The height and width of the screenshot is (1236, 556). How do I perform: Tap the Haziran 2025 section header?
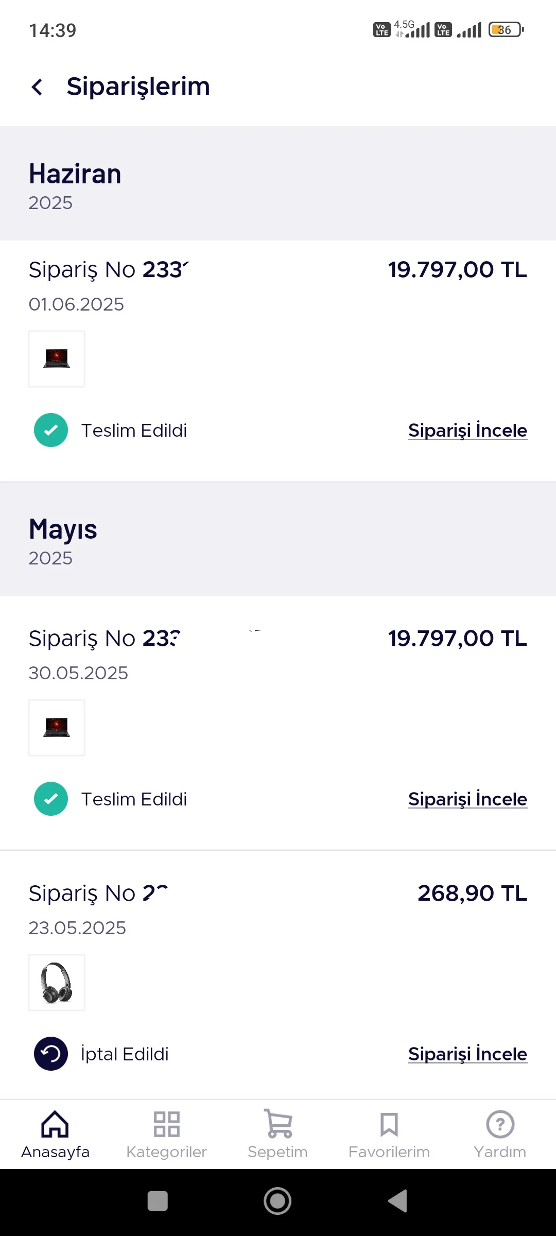click(75, 184)
